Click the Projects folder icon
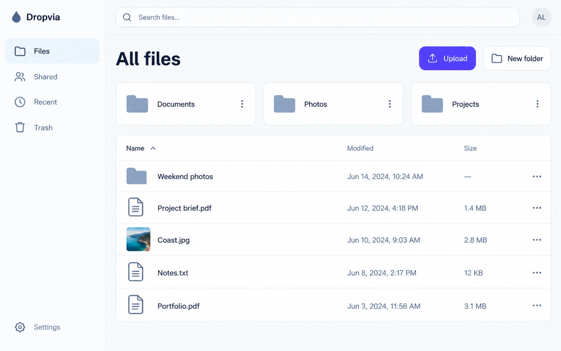Image resolution: width=561 pixels, height=351 pixels. (x=432, y=104)
